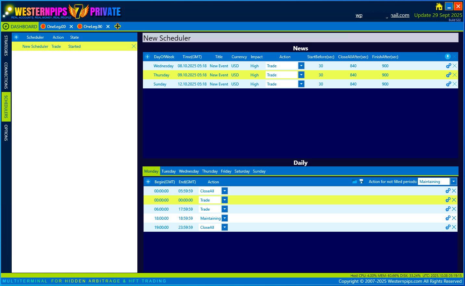Open gear settings for Thursday news event
Image resolution: width=465 pixels, height=286 pixels.
pos(448,75)
